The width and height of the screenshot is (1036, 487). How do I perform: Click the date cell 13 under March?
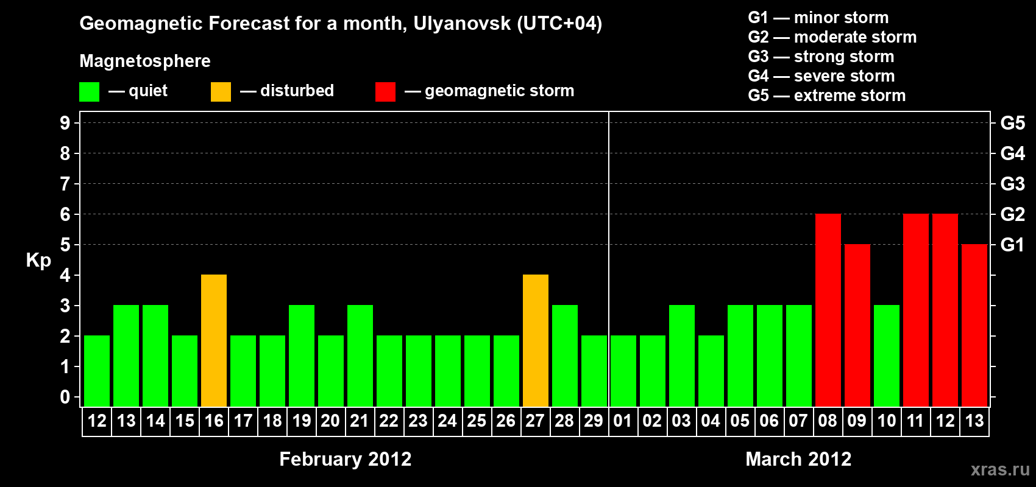tap(974, 421)
